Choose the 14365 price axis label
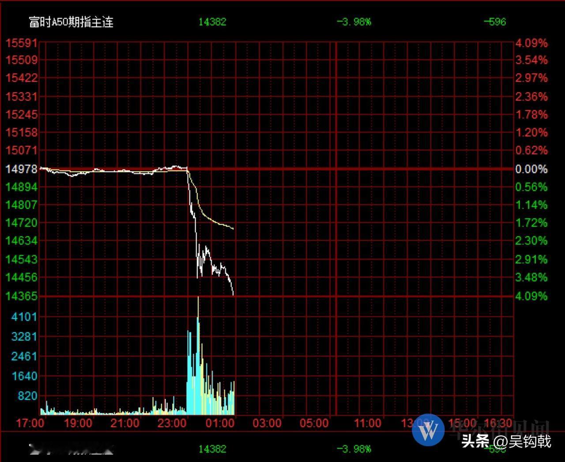The height and width of the screenshot is (462, 565). pos(22,296)
